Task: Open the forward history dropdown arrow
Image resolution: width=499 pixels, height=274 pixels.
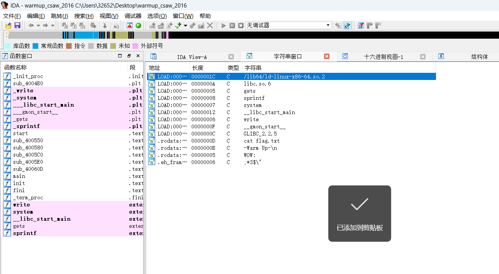Action: [53, 26]
